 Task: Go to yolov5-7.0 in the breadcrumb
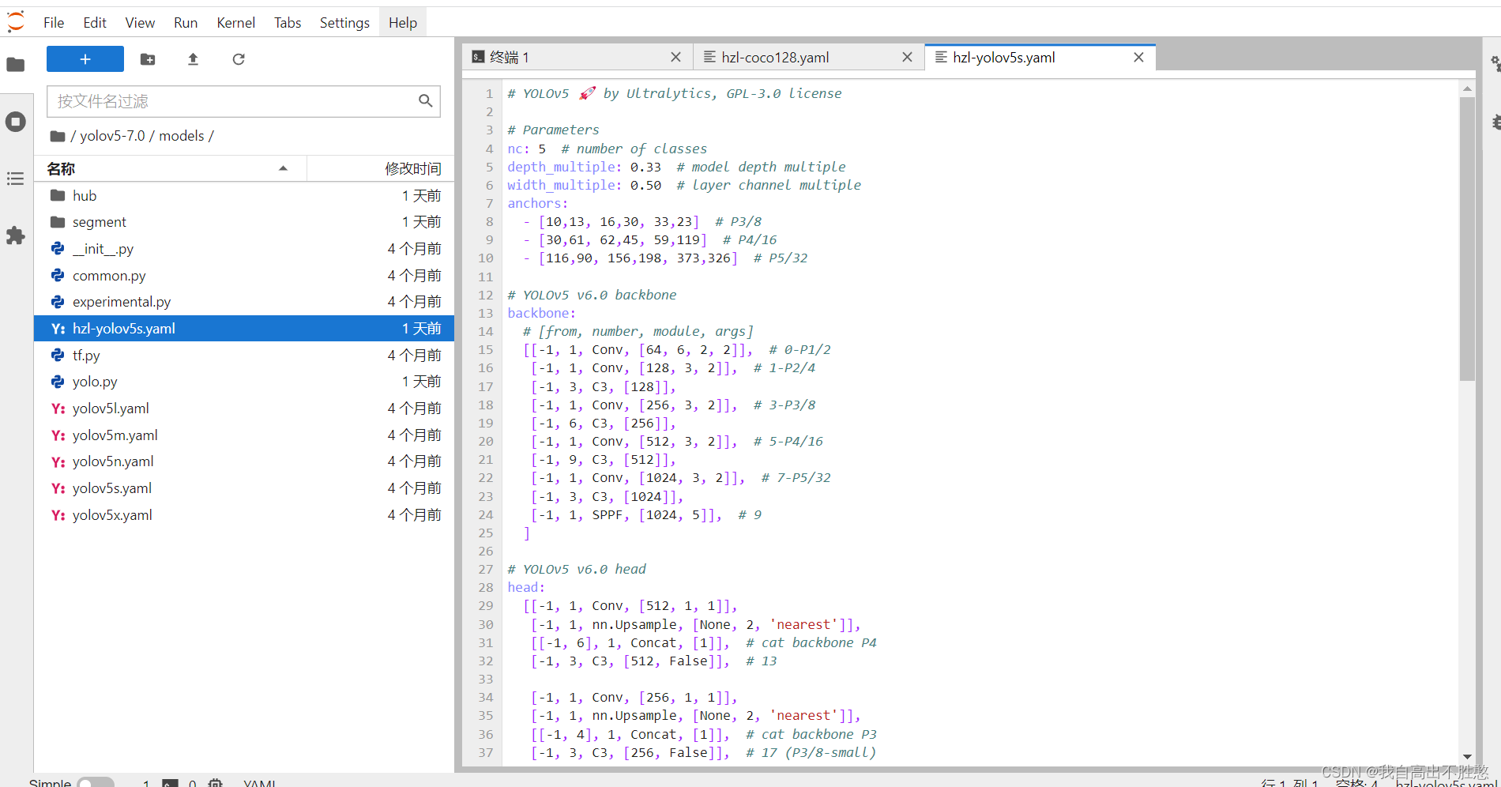click(112, 136)
